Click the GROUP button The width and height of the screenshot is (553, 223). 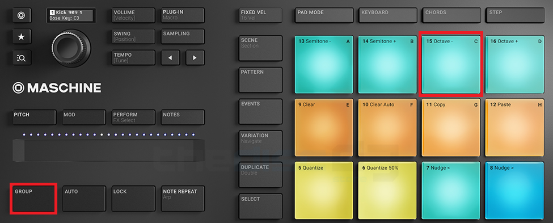tap(34, 199)
